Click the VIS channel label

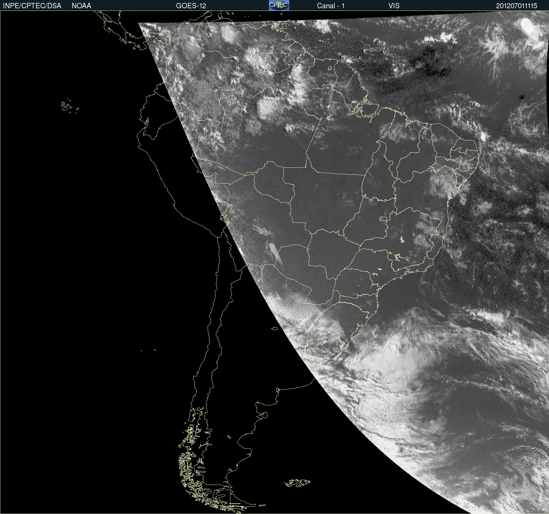394,6
